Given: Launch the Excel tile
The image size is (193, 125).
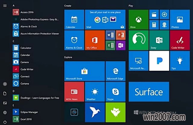Looking at the screenshot, I should click(x=110, y=45).
